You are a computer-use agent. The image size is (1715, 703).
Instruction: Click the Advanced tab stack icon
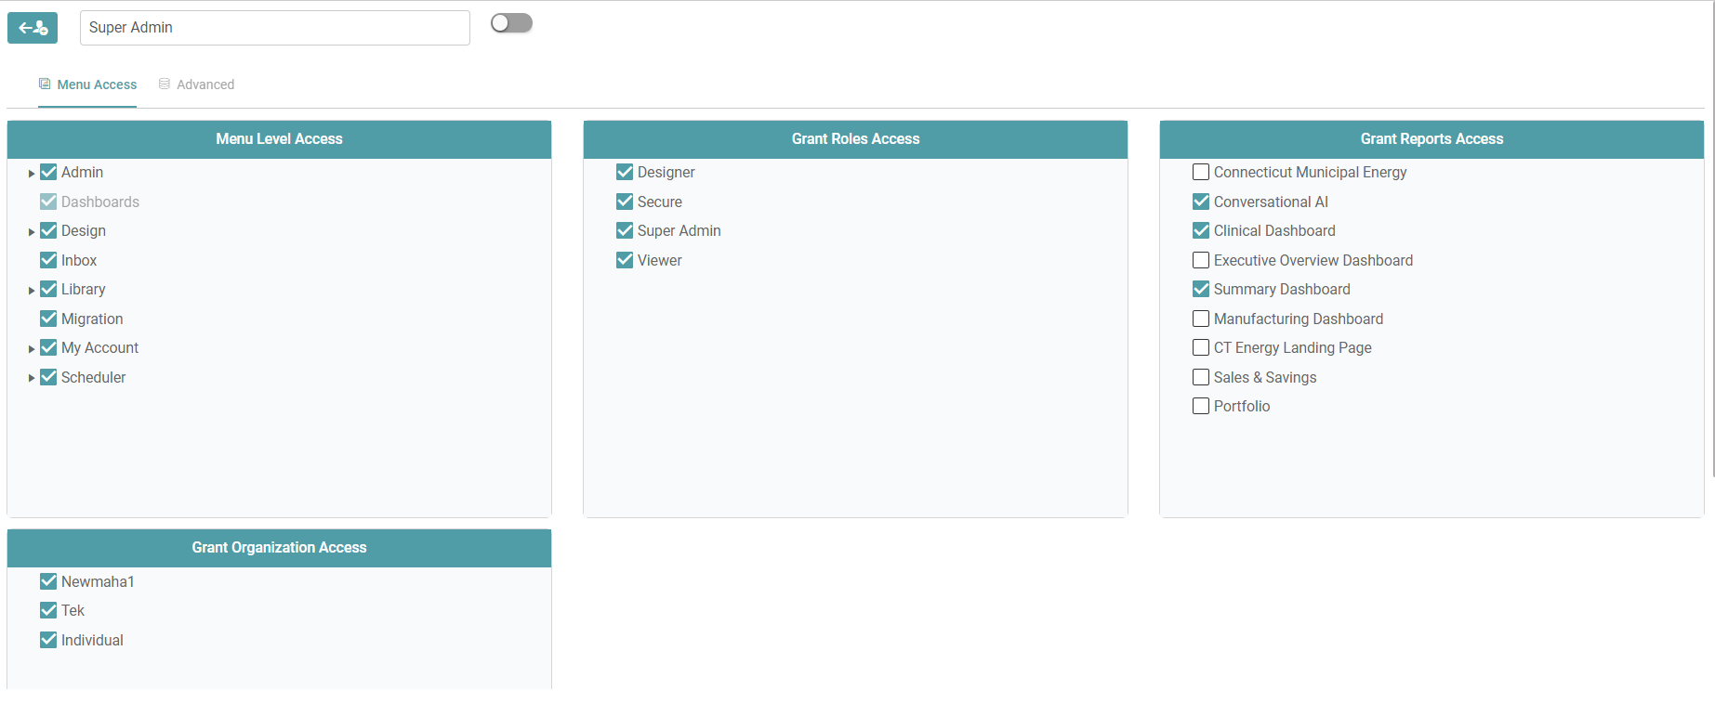[165, 84]
